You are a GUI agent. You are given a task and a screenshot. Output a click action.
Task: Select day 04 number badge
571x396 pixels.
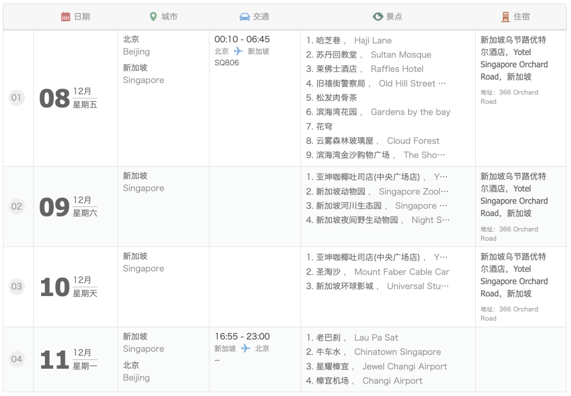[x=16, y=359]
